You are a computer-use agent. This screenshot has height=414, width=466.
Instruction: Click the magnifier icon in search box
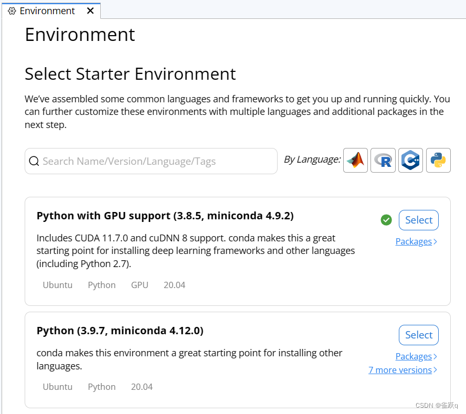(34, 161)
